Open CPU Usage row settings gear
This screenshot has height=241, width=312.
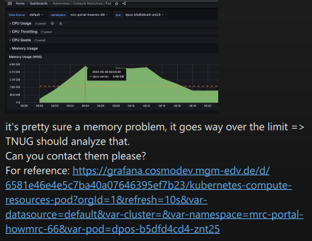click(x=53, y=23)
